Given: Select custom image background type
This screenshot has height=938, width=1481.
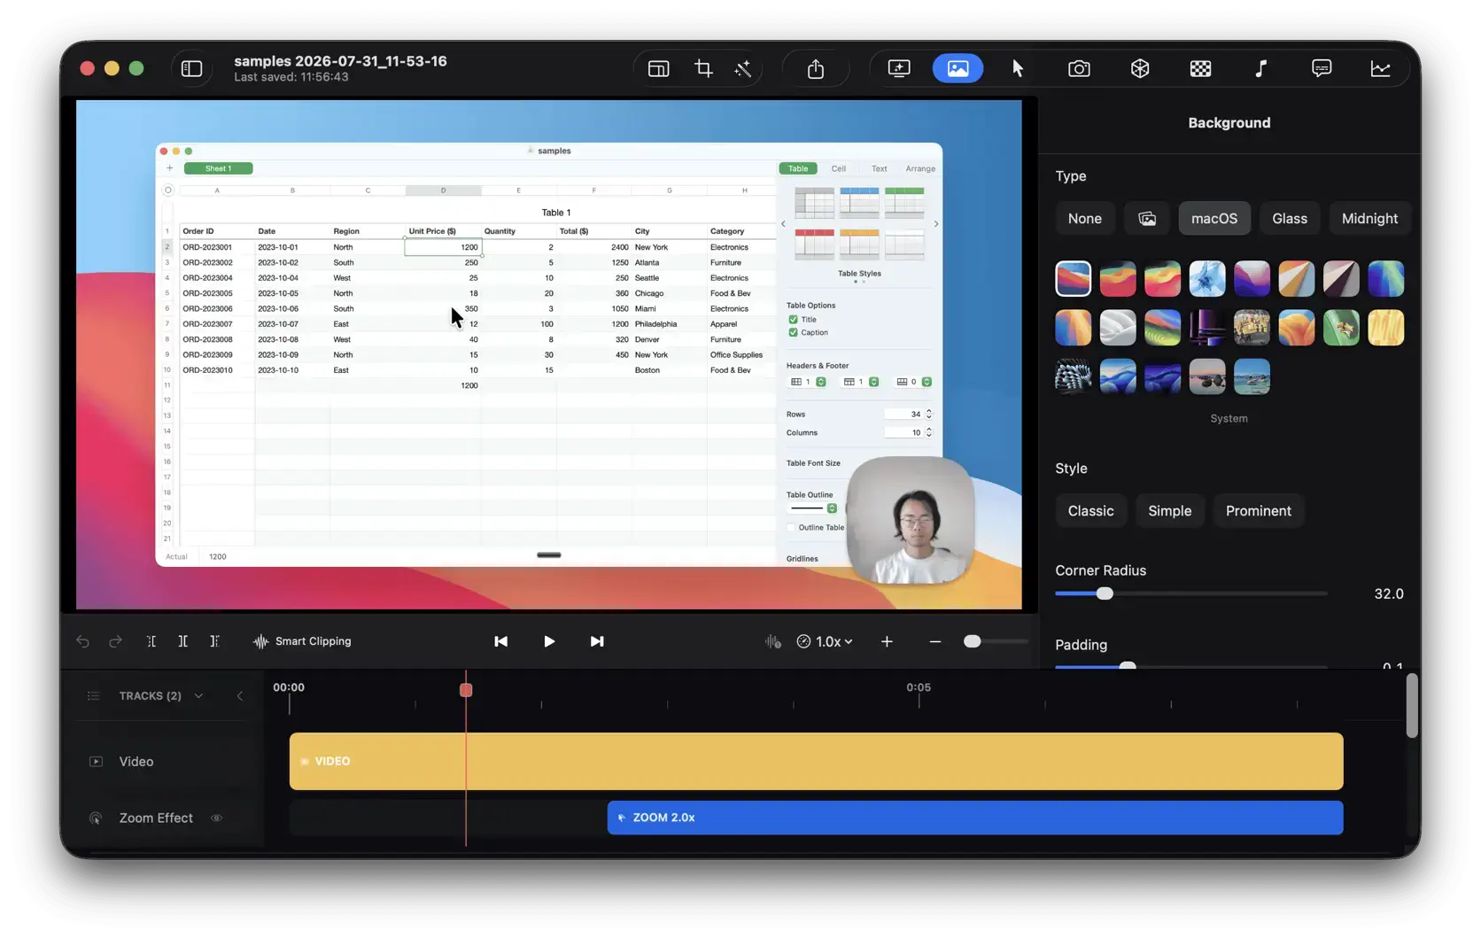Looking at the screenshot, I should coord(1146,219).
